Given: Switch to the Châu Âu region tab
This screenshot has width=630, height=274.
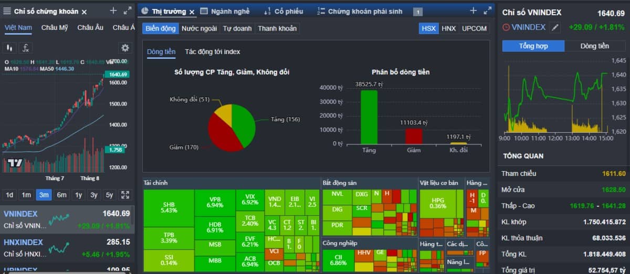Looking at the screenshot, I should 90,28.
